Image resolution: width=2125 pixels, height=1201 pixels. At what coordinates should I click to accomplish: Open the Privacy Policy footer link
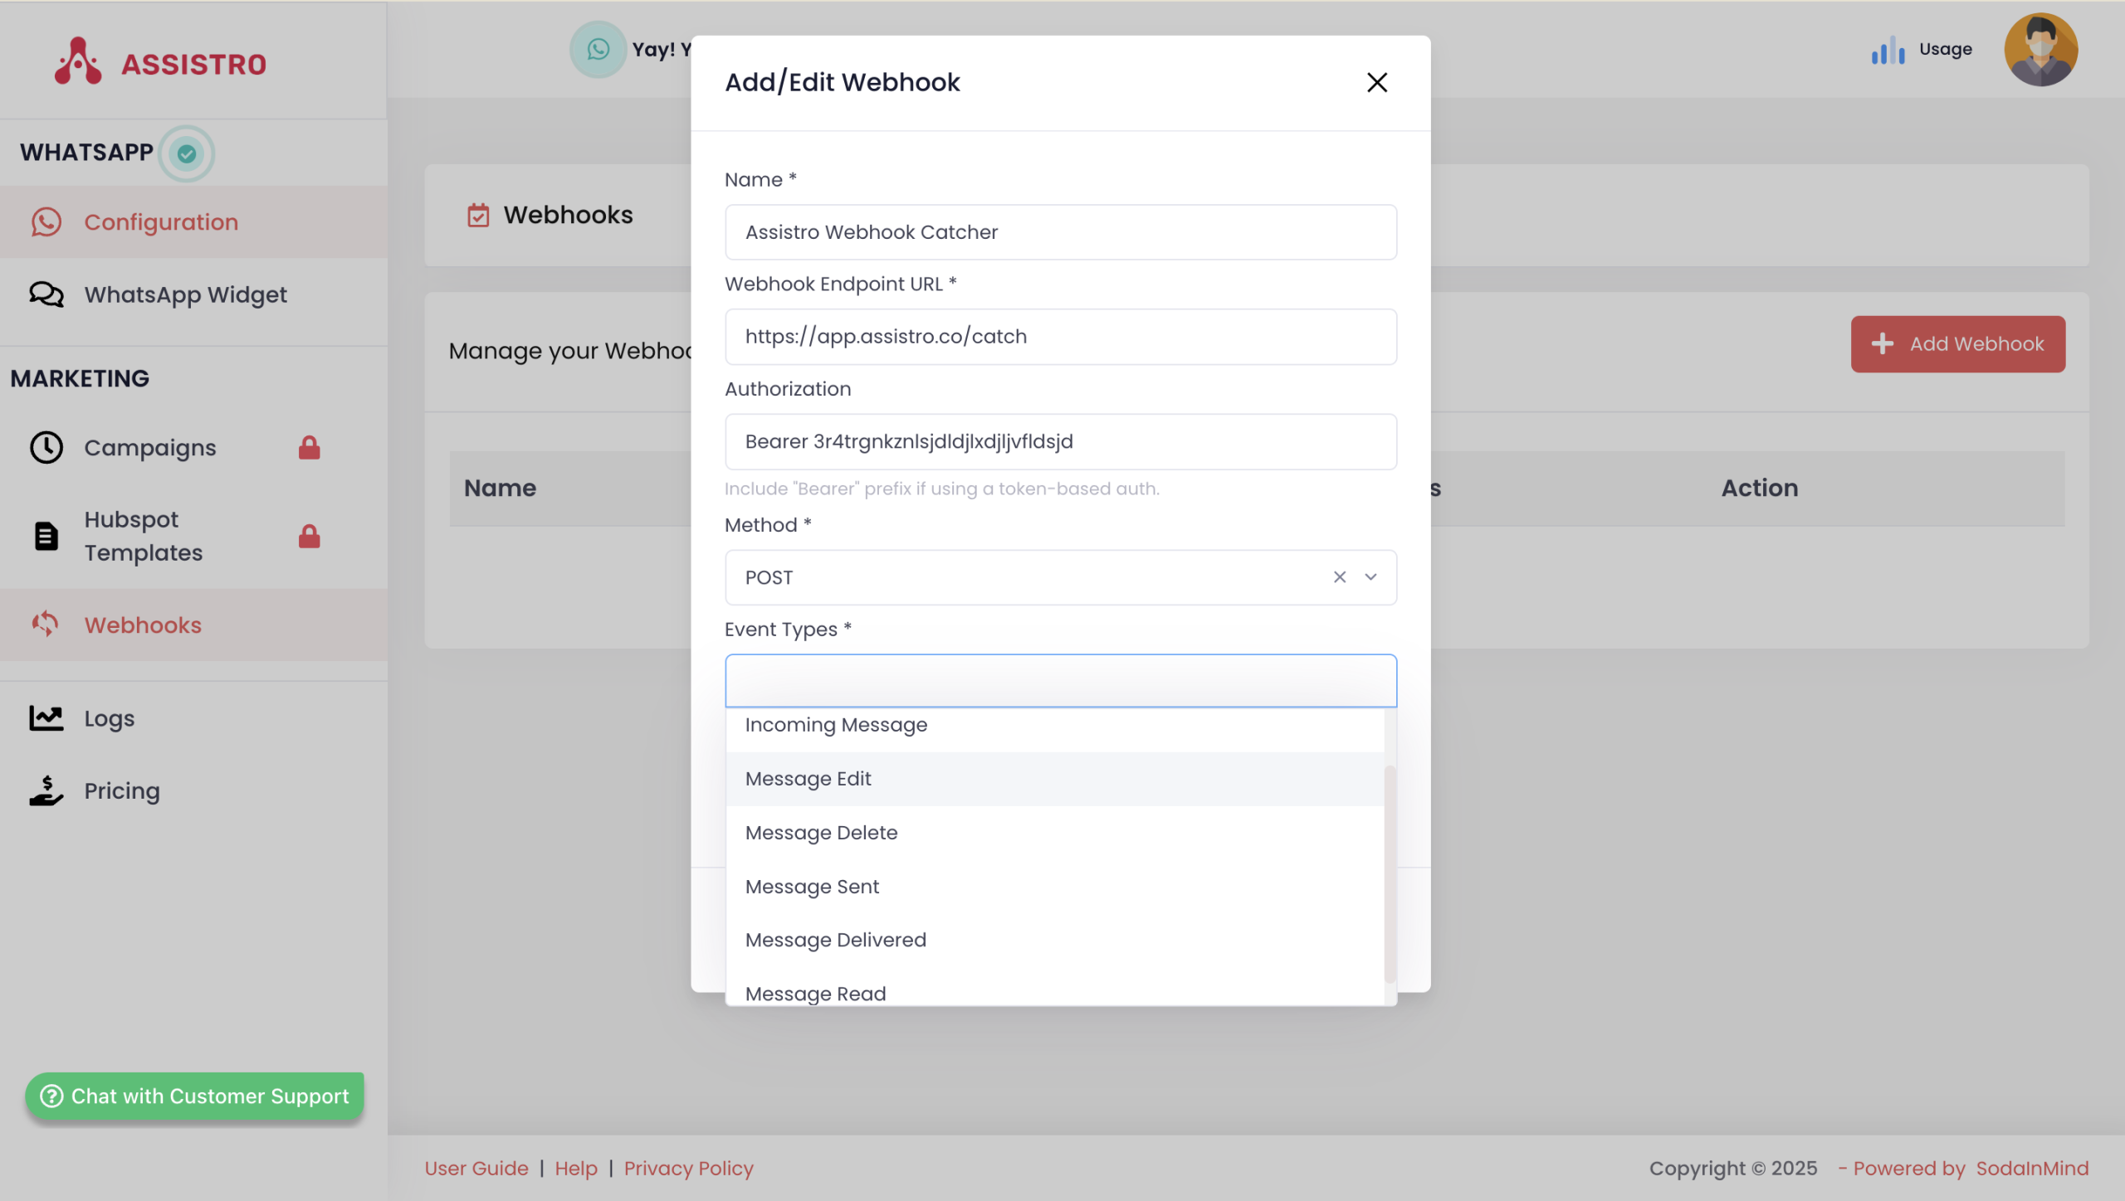pos(688,1168)
